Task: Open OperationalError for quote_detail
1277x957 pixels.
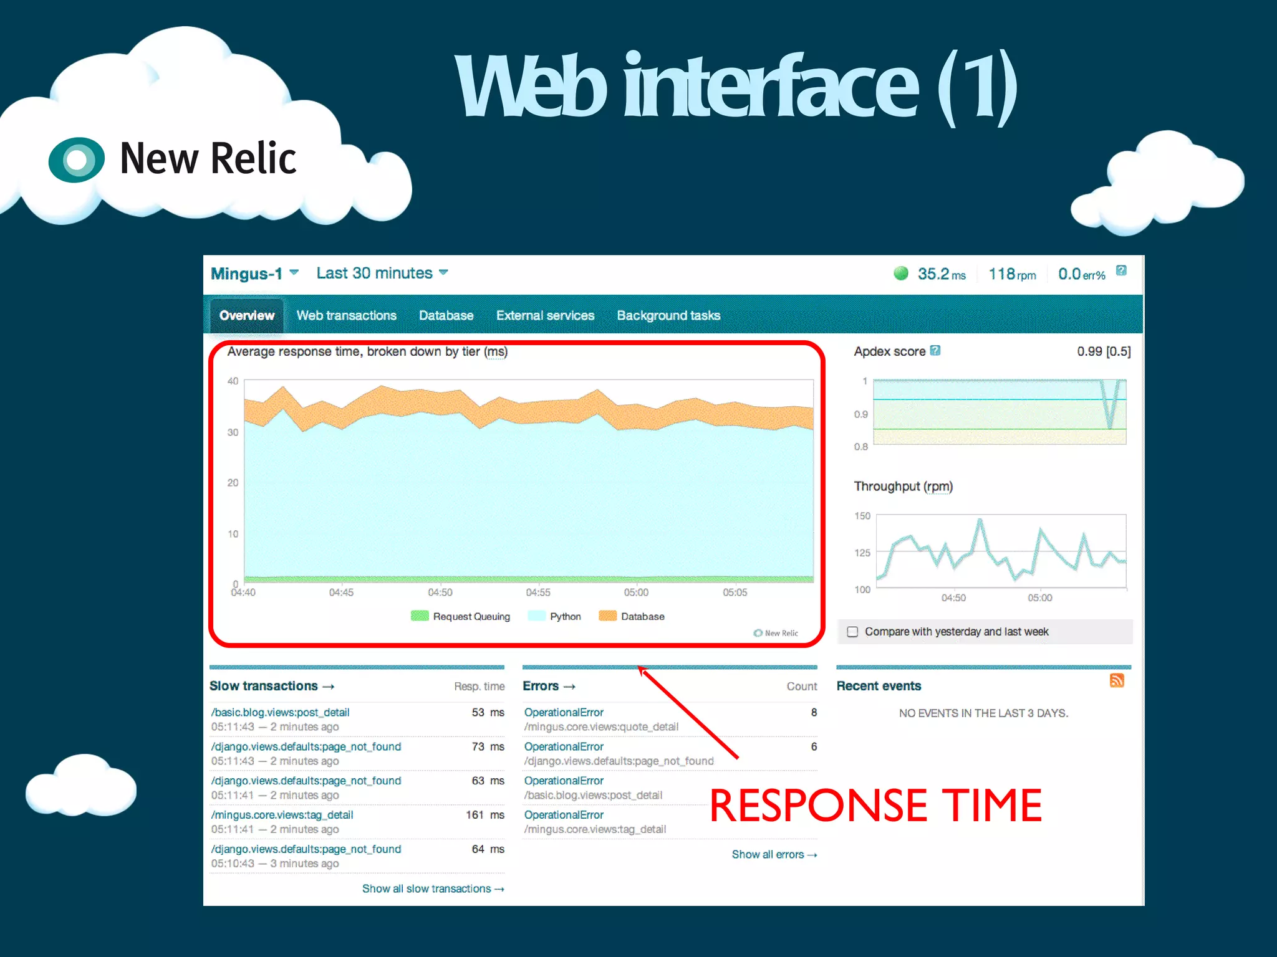Action: [x=564, y=712]
